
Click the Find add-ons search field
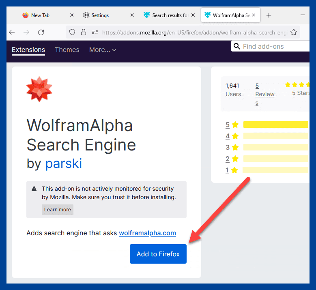(x=270, y=46)
